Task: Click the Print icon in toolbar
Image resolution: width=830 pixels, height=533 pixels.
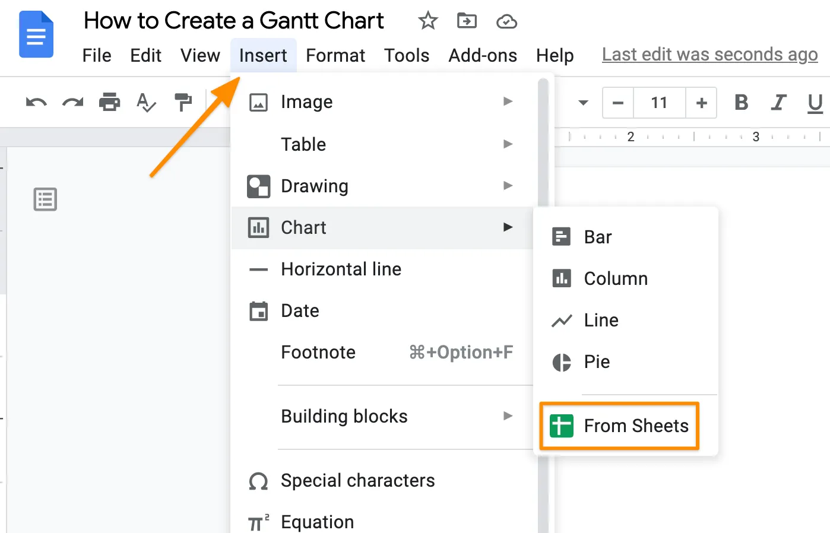Action: [109, 102]
